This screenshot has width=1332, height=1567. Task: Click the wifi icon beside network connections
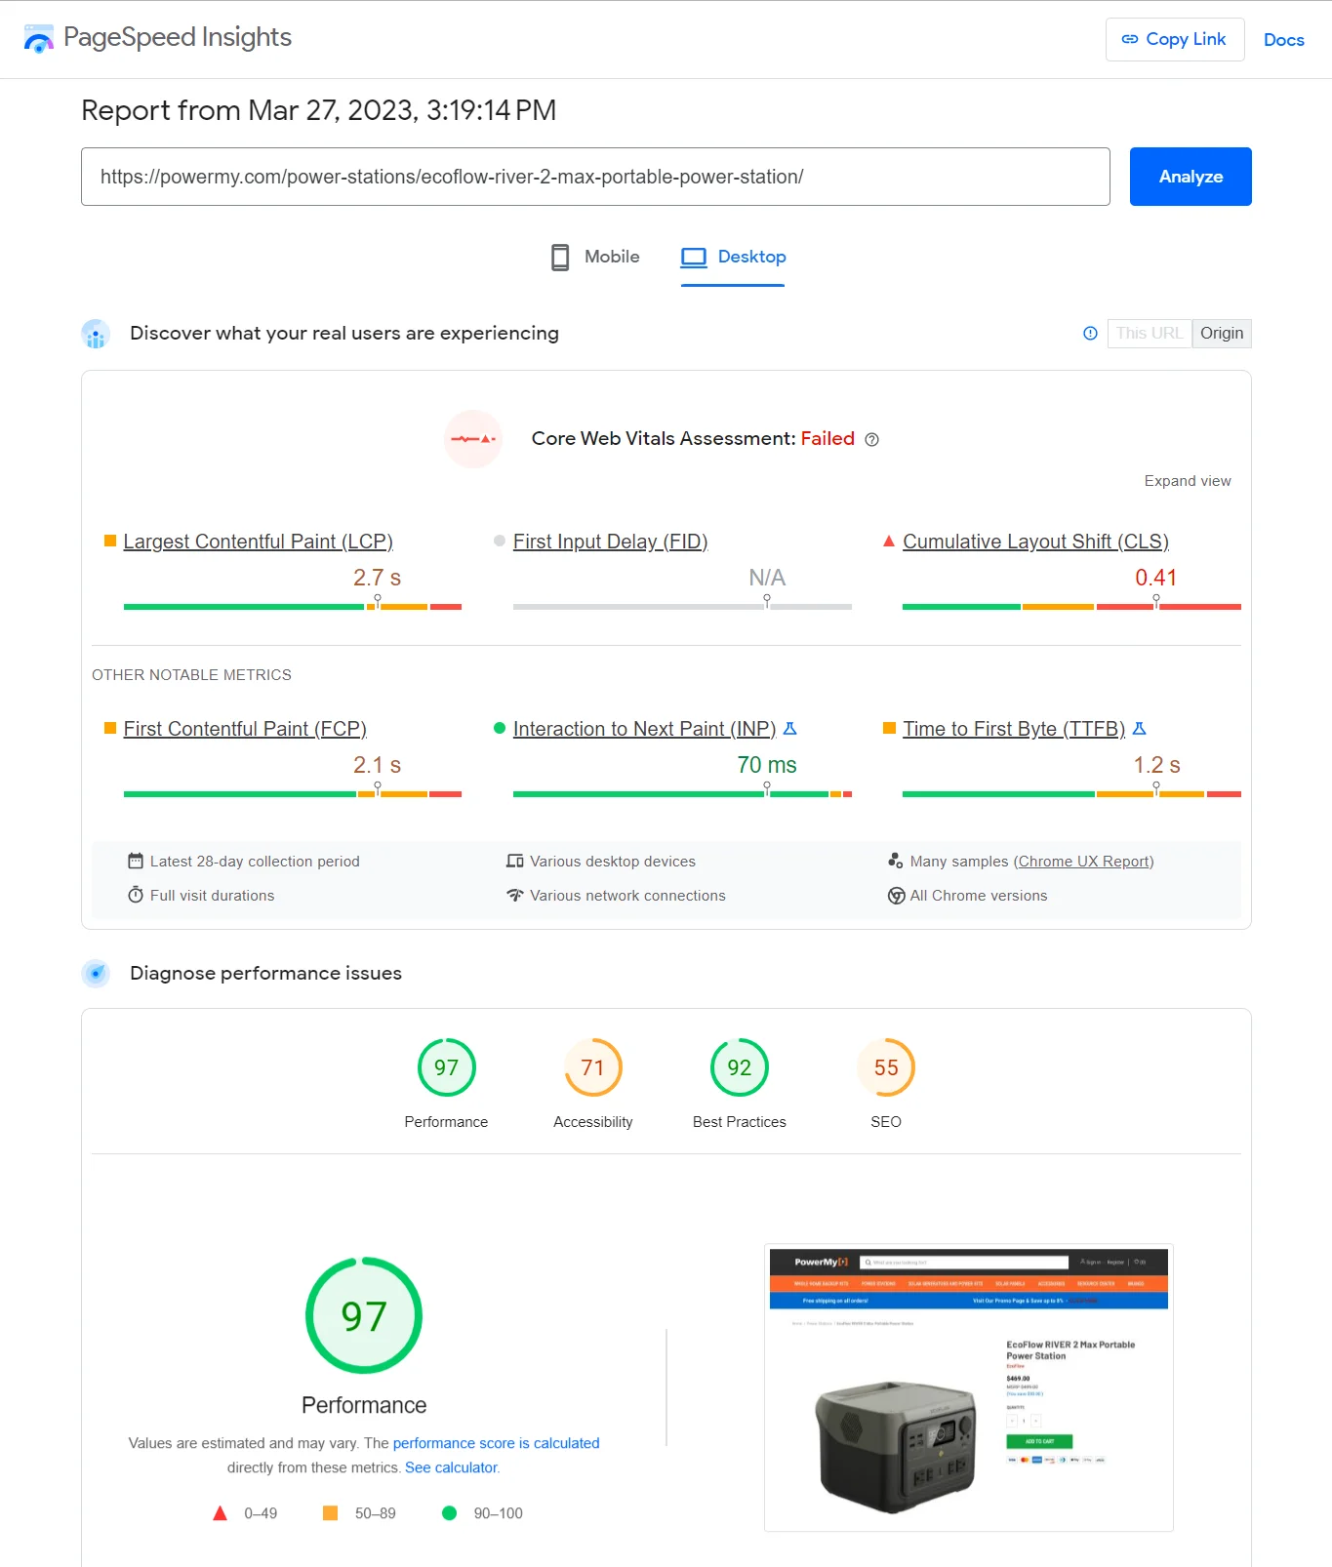(x=515, y=895)
